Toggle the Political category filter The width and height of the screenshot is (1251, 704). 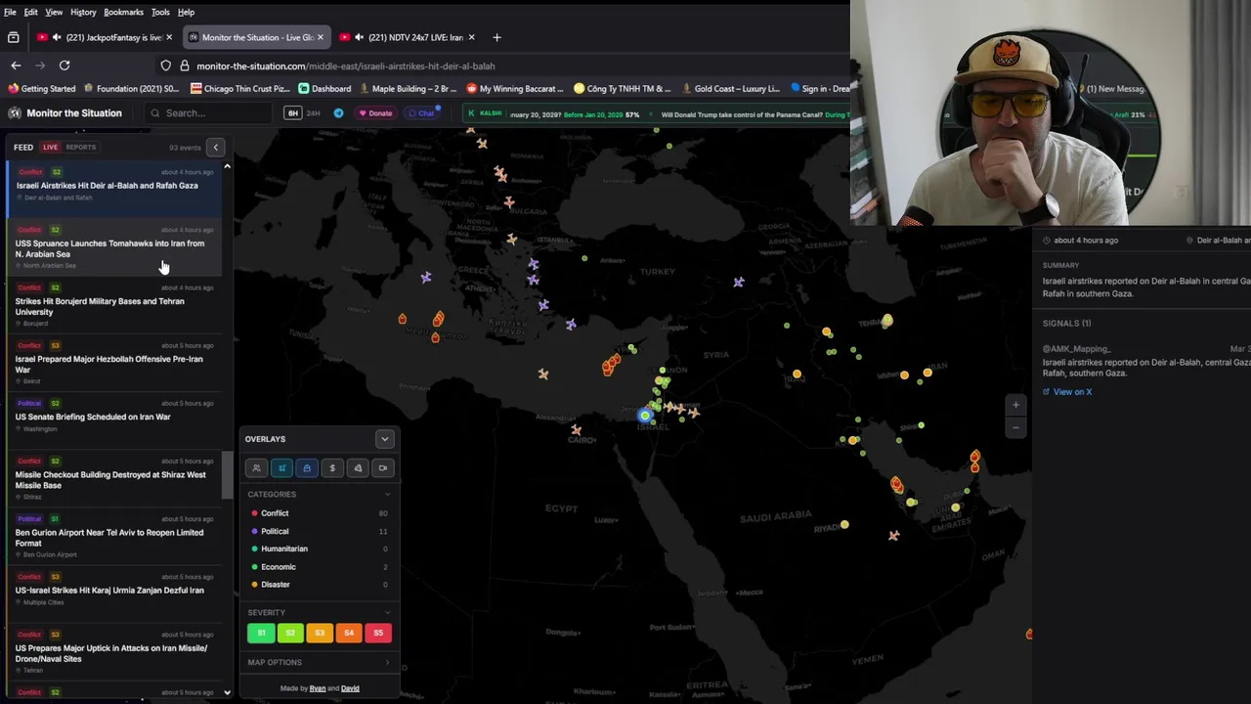(319, 531)
